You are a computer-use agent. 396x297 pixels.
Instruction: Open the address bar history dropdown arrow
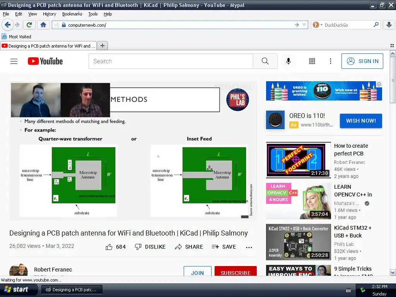(304, 25)
